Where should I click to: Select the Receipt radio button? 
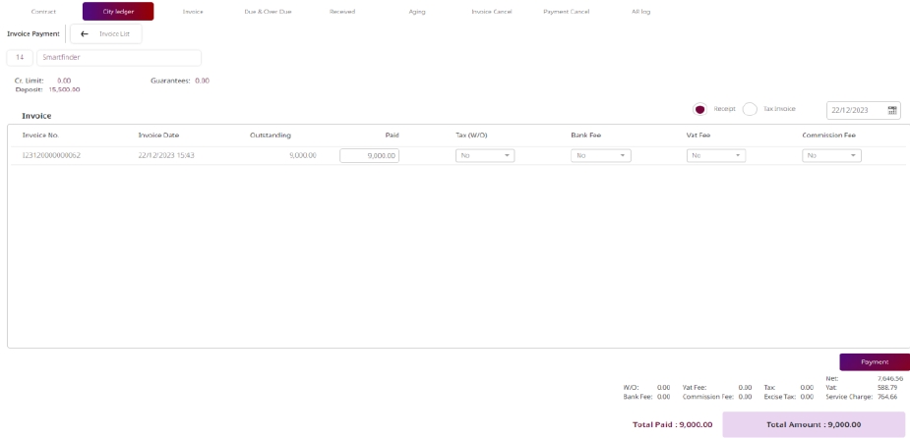click(700, 109)
